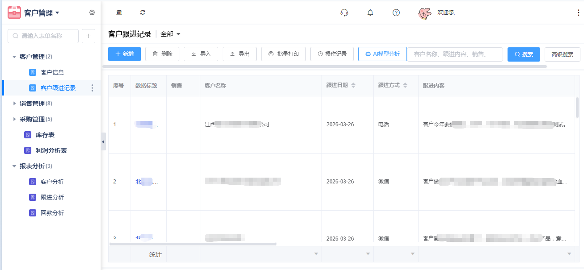Click the bank/organization icon in the toolbar
584x270 pixels.
click(119, 12)
